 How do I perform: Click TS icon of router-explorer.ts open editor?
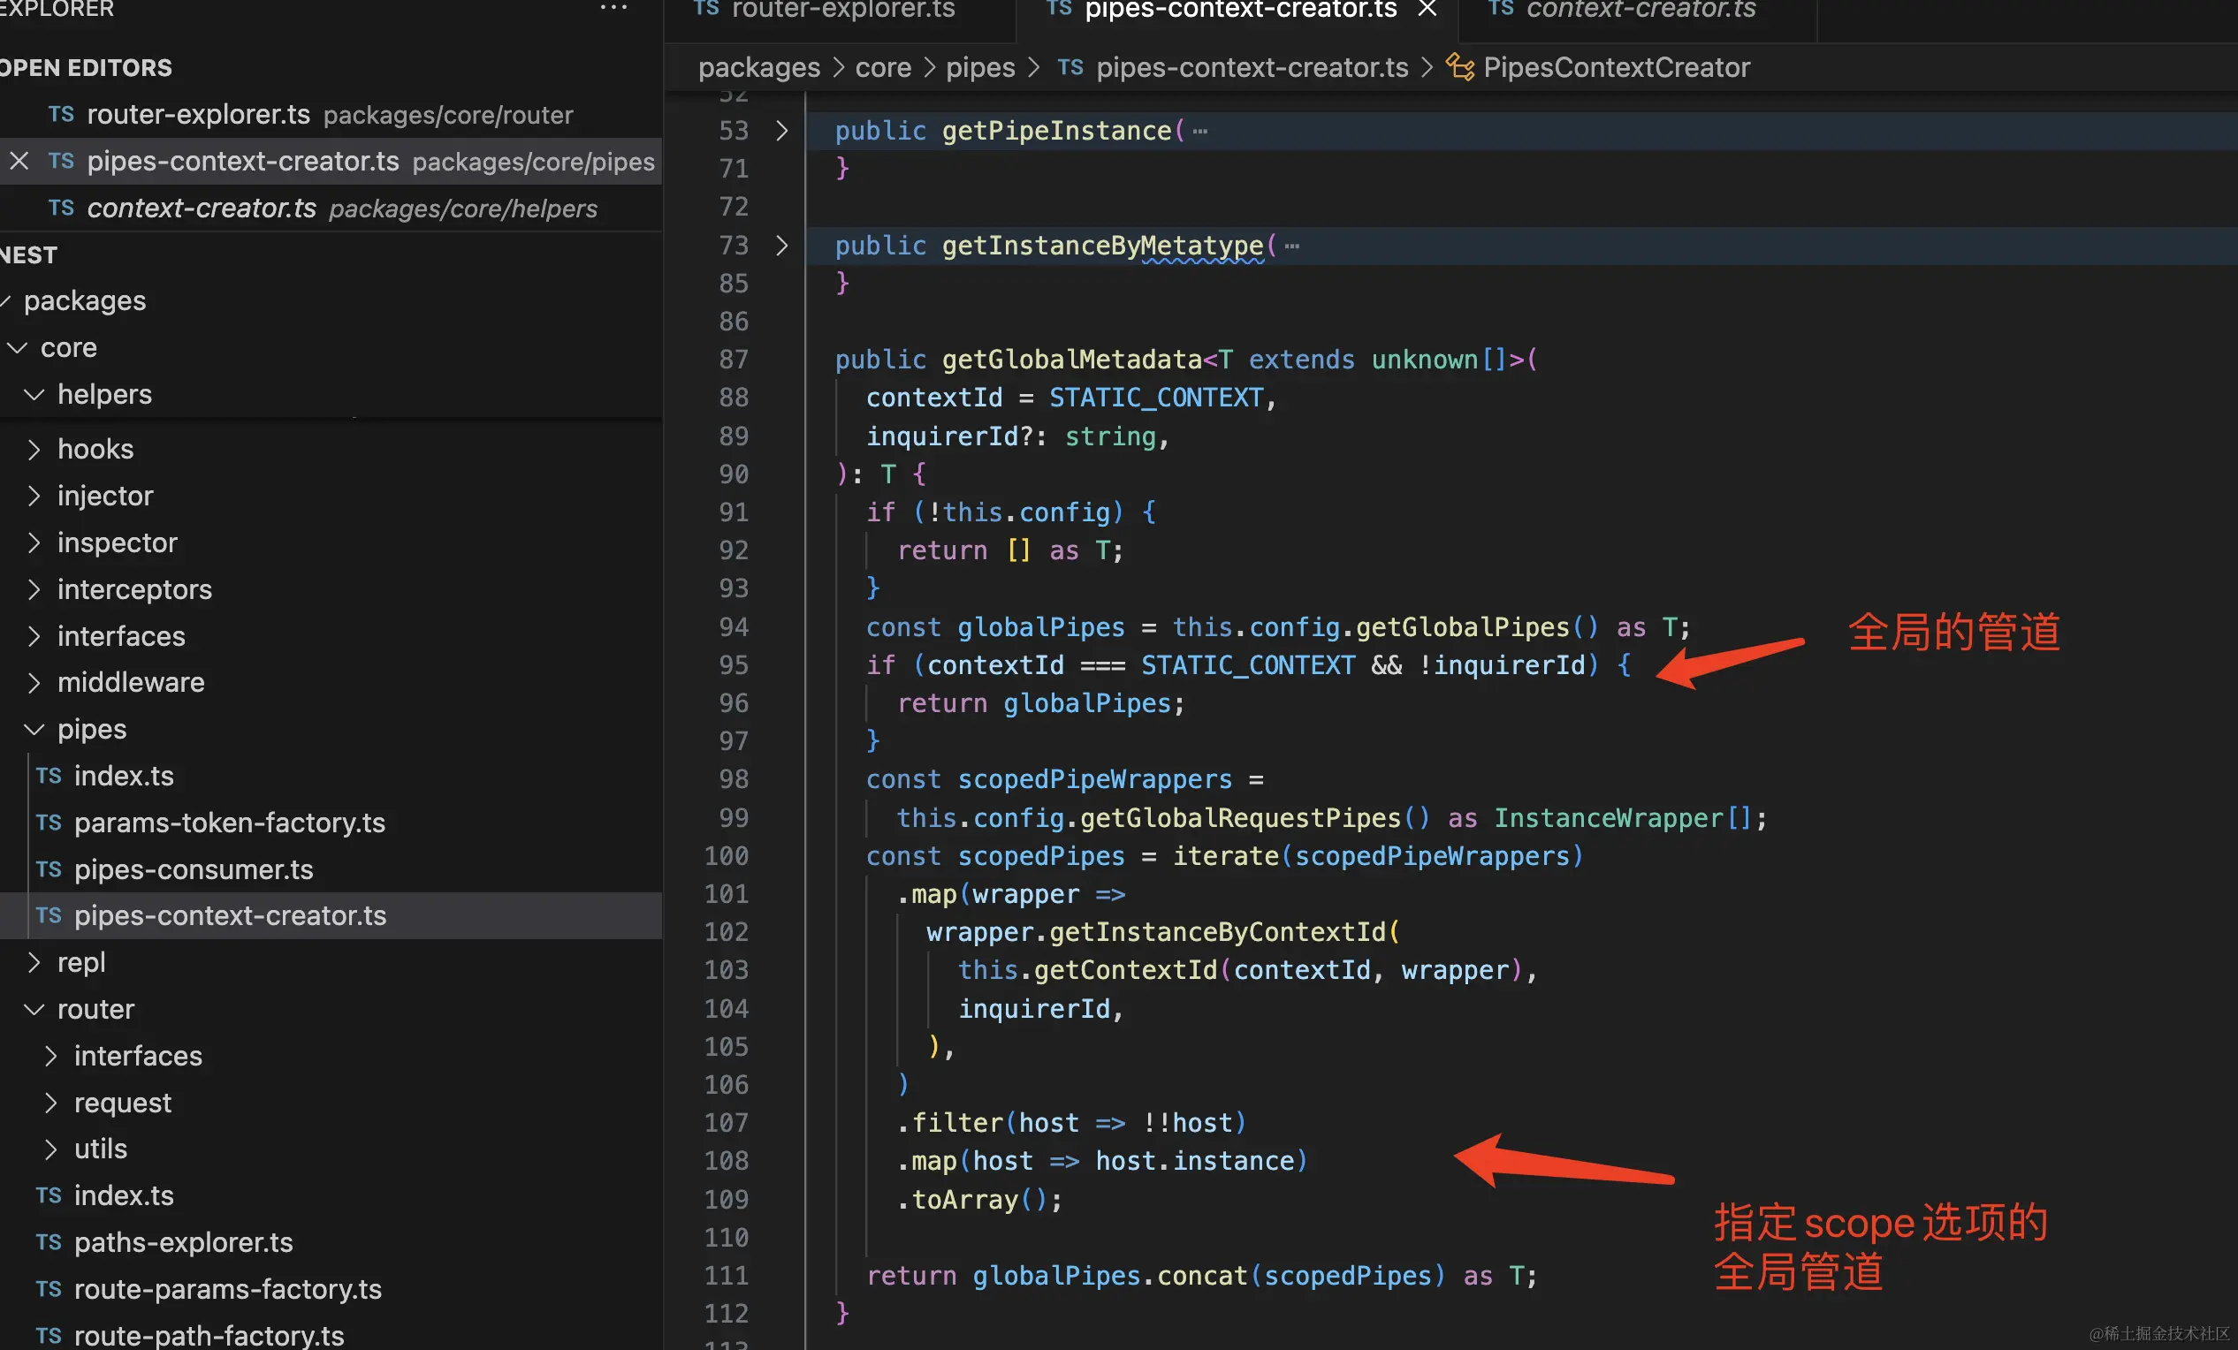(x=61, y=114)
